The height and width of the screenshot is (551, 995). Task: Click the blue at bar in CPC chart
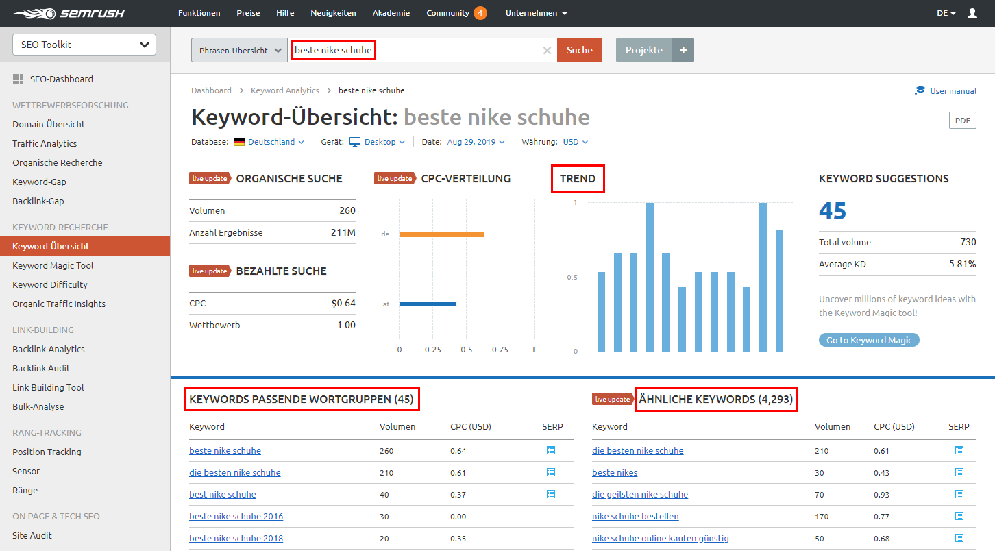point(428,304)
